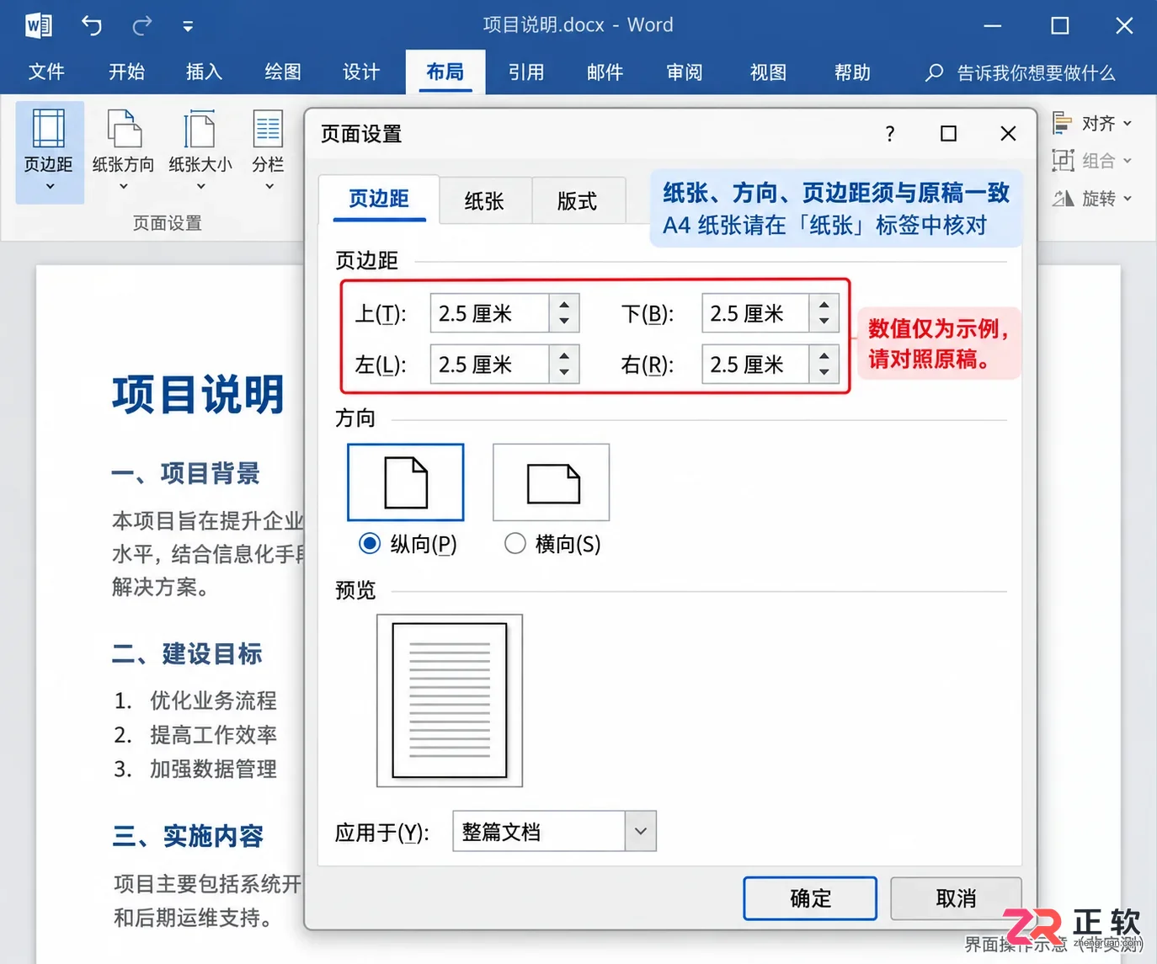Switch to the 纸张 dialog tab
The width and height of the screenshot is (1157, 964).
[x=484, y=200]
